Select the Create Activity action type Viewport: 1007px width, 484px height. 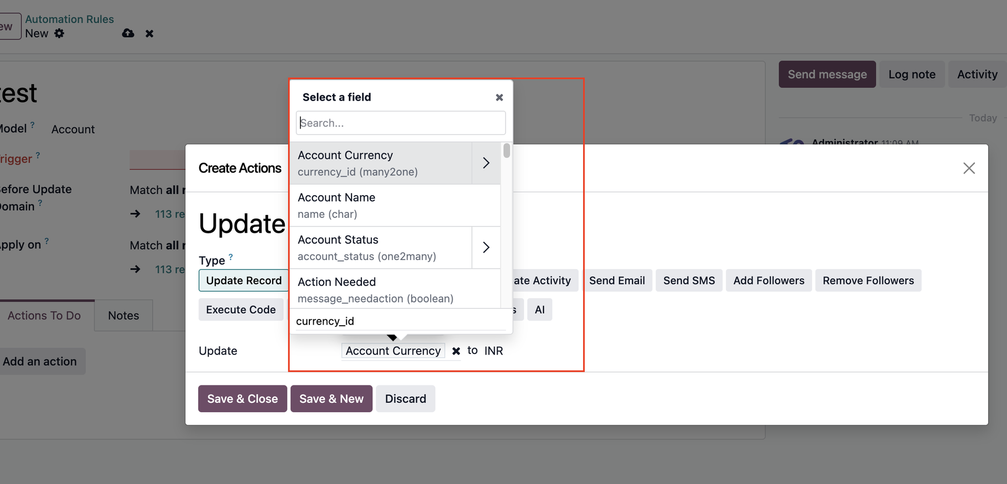coord(544,281)
